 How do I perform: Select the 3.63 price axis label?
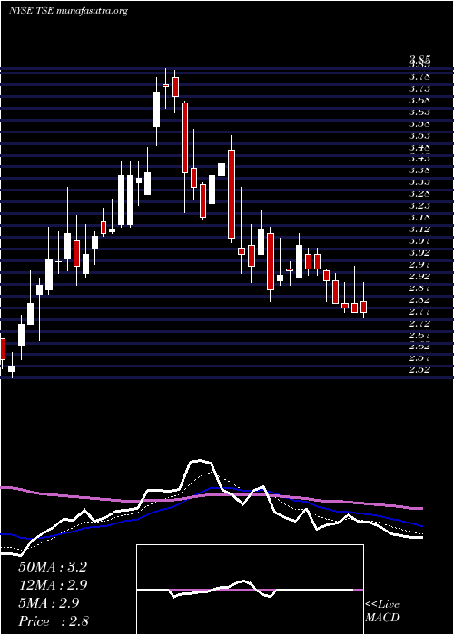pos(419,112)
